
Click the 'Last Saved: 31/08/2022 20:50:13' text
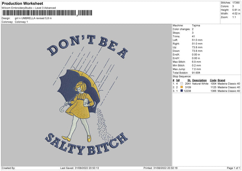[x=79, y=168]
